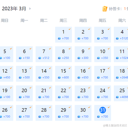This screenshot has width=128, height=128.
Task: Click the ore icon on day 31
Action: click(99, 117)
